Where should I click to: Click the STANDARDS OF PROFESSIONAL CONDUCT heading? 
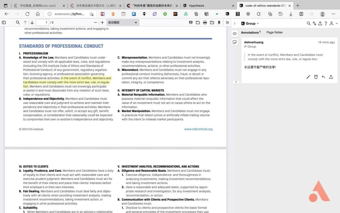[61, 46]
